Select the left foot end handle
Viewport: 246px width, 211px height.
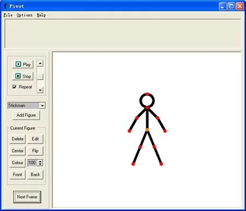point(133,164)
